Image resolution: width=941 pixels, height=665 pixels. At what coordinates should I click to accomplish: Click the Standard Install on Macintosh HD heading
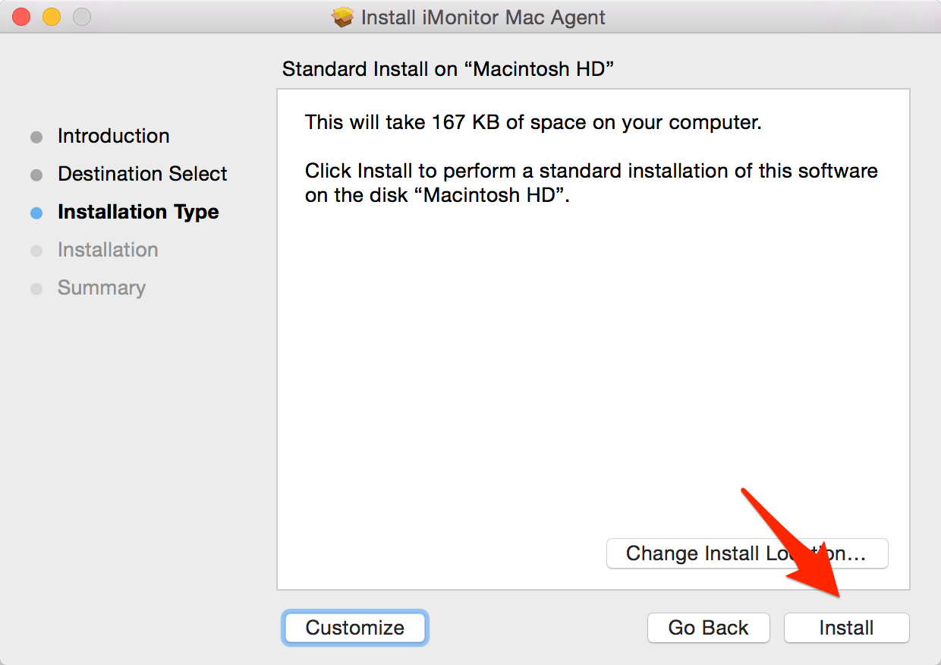click(448, 70)
